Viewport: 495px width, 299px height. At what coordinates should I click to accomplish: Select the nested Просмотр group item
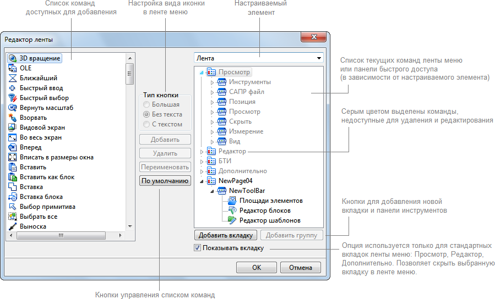[x=244, y=112]
